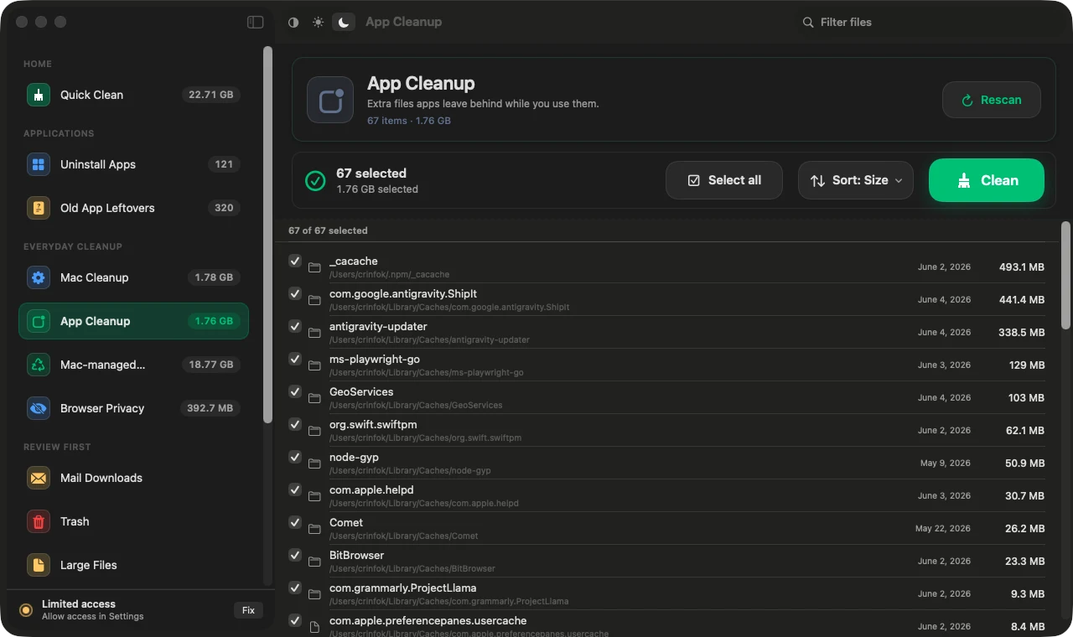1073x637 pixels.
Task: Click the folder icon for GeoServices
Action: point(314,398)
